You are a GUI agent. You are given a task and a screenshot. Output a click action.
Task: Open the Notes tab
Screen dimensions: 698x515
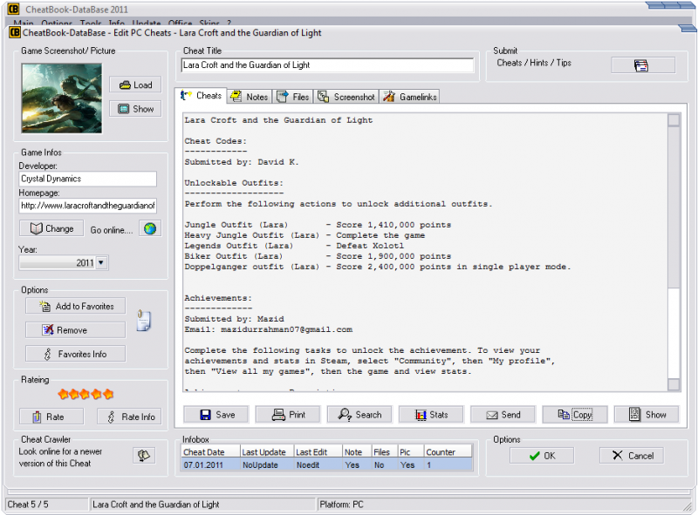[x=250, y=97]
